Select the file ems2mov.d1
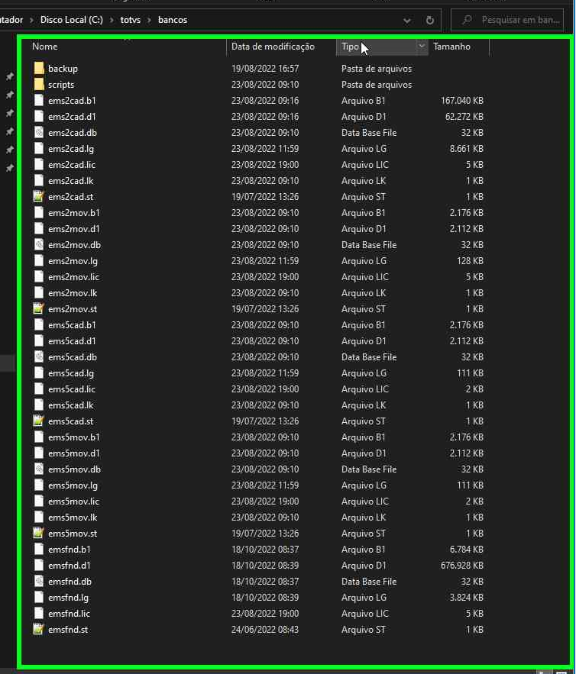This screenshot has width=576, height=674. pyautogui.click(x=73, y=229)
